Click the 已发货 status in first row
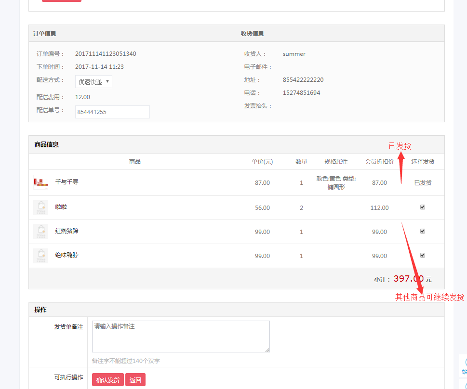 (423, 183)
